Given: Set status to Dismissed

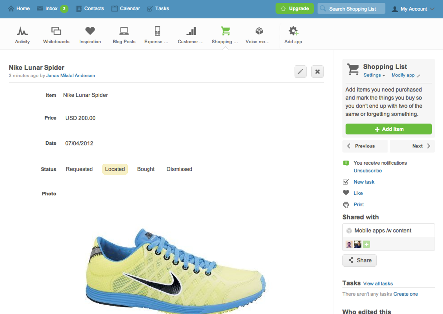Looking at the screenshot, I should 179,169.
